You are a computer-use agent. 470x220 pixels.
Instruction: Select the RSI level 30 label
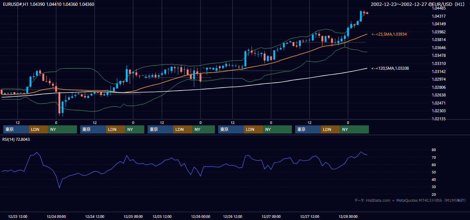(x=434, y=187)
